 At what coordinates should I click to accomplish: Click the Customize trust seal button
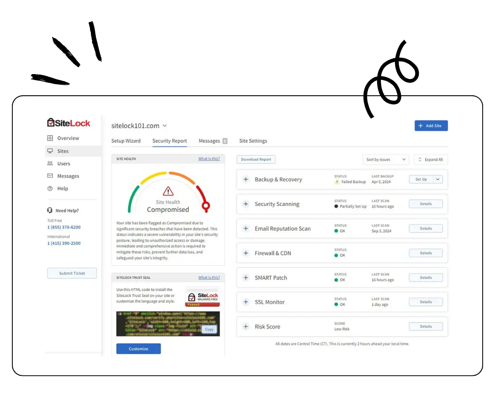point(139,349)
